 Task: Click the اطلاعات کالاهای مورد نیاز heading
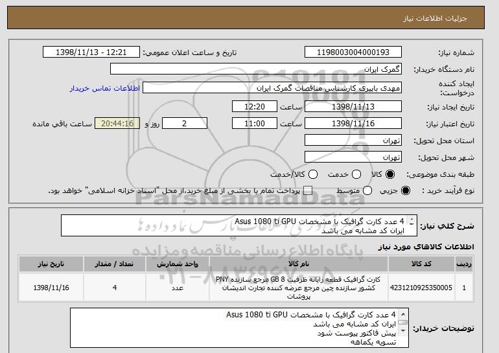tap(426, 247)
